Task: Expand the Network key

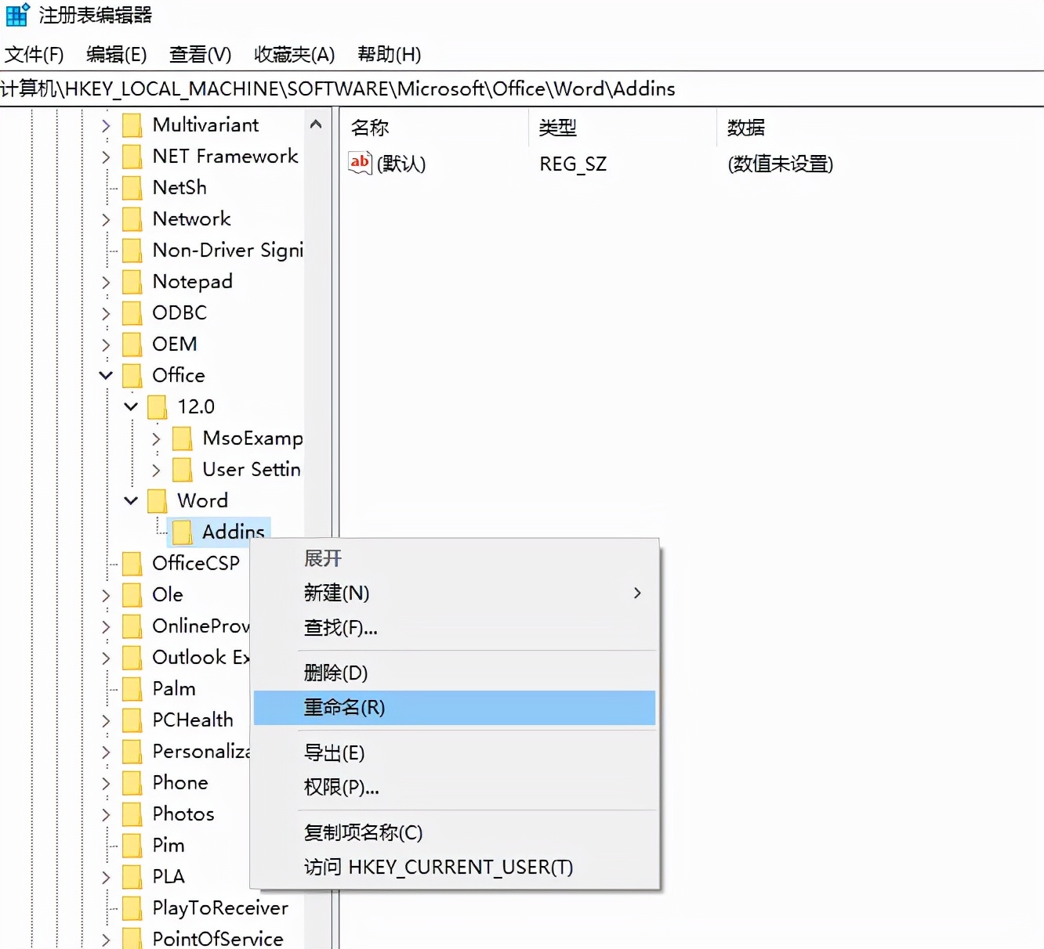Action: coord(106,219)
